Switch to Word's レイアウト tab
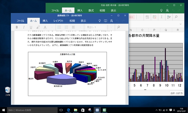This screenshot has width=188, height=113. tap(58, 21)
